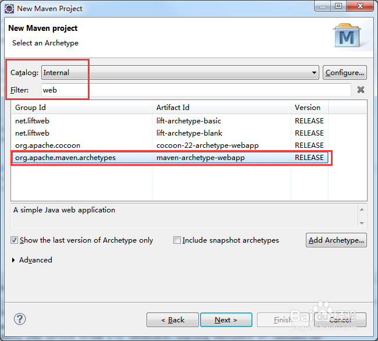Expand the Advanced section

[32, 260]
